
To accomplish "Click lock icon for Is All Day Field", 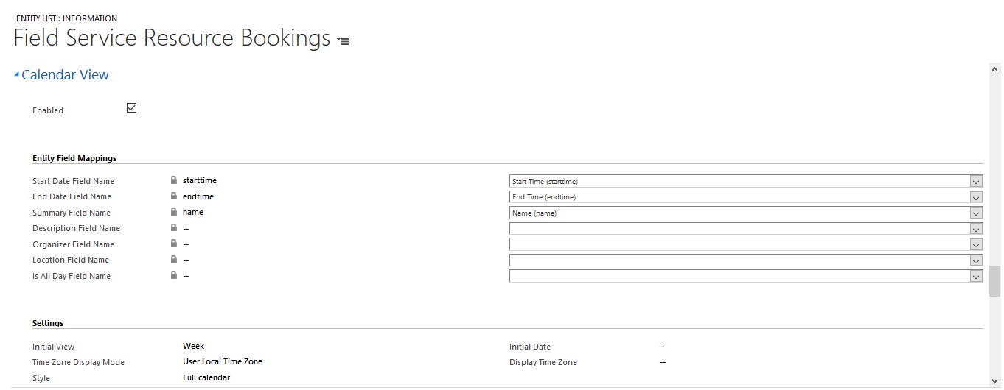I will point(174,275).
